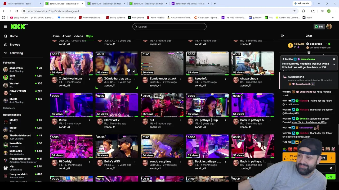Open Waxiest channel in Following

pyautogui.click(x=23, y=85)
